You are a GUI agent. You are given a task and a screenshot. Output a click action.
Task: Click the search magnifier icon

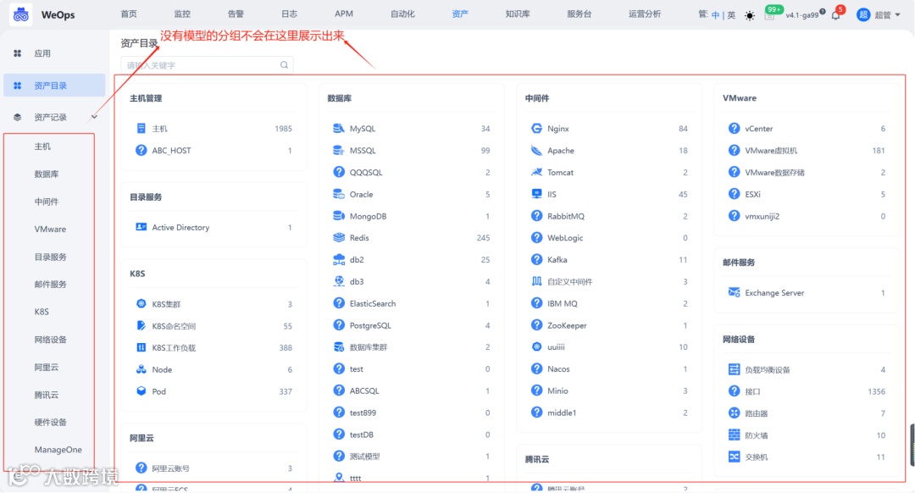coord(284,64)
